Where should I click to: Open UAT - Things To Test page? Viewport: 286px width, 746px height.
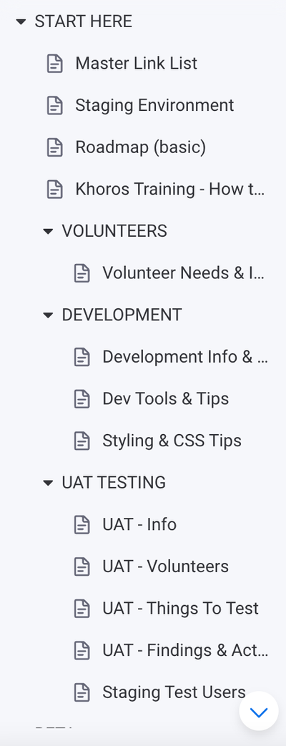(x=180, y=608)
